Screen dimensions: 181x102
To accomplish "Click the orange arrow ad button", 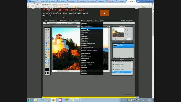I will tap(104, 13).
